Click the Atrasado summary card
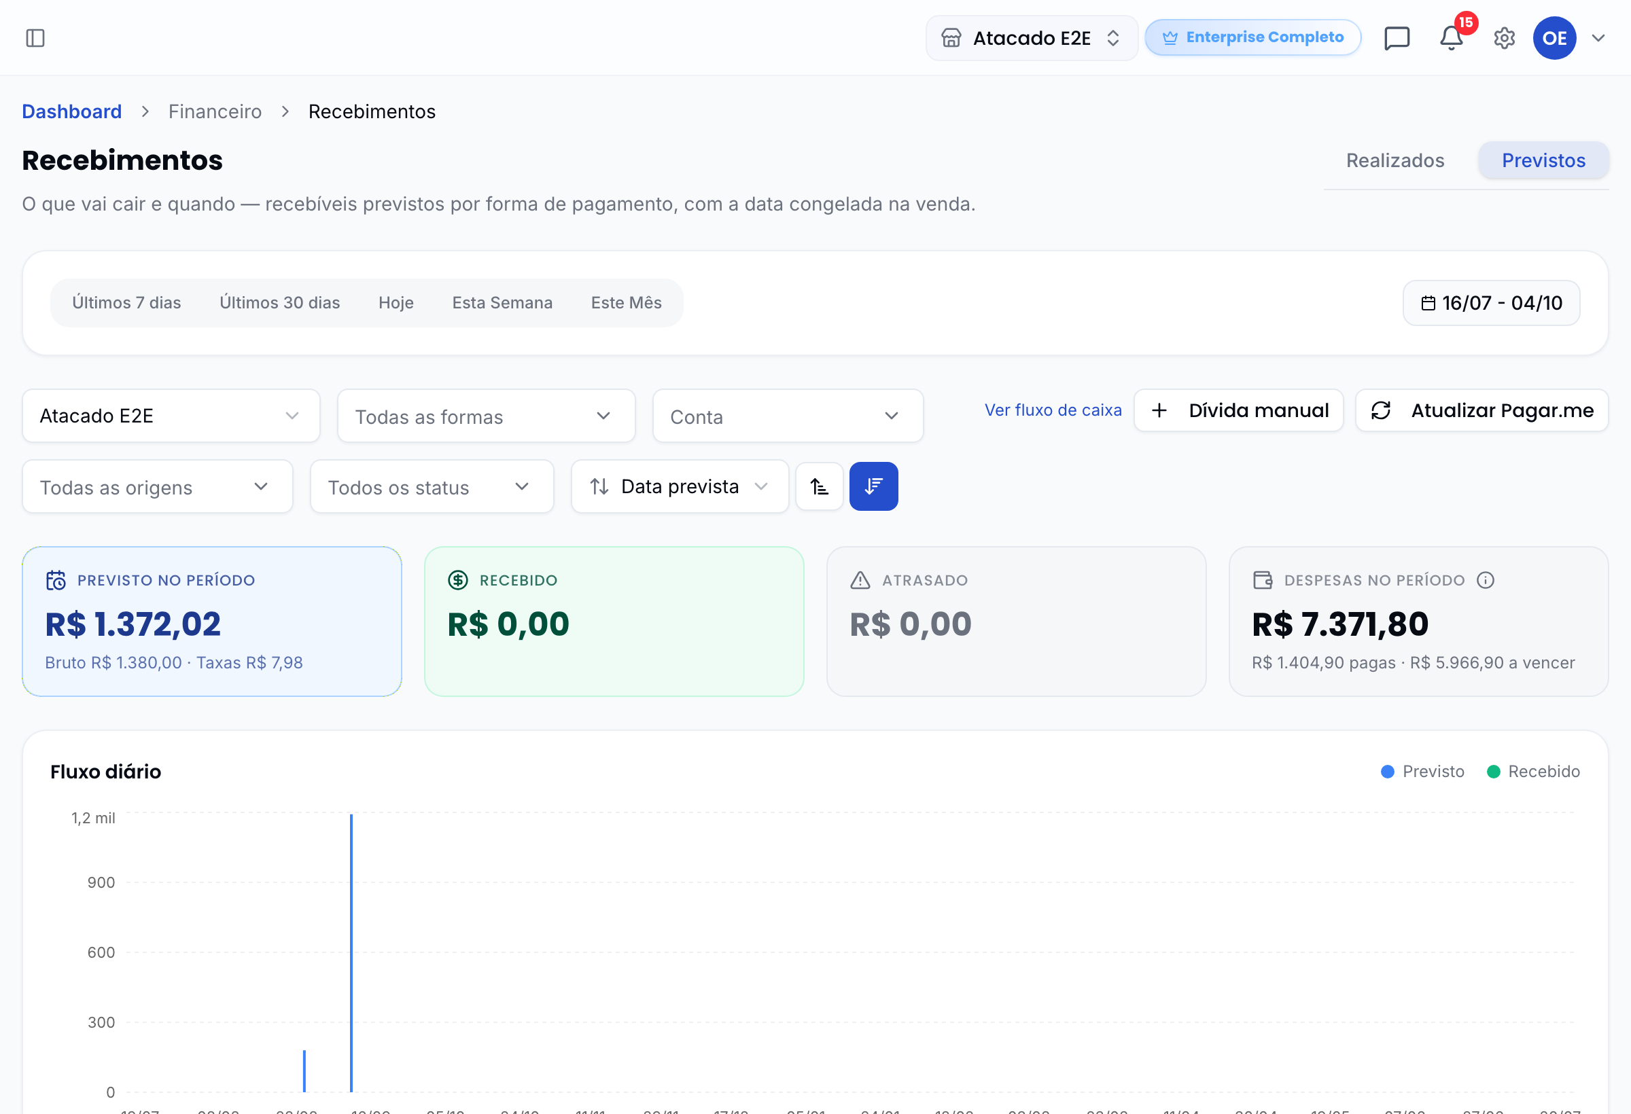The image size is (1631, 1114). [1016, 622]
